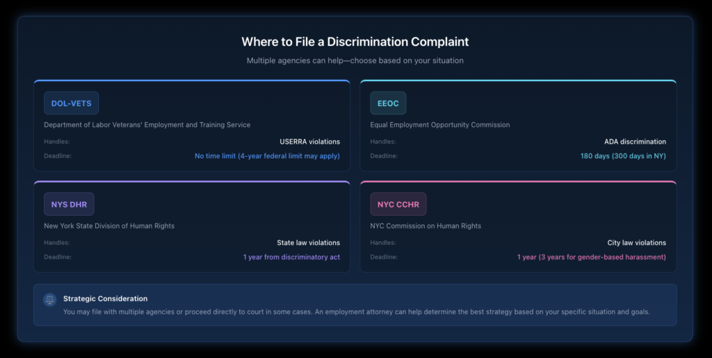Click 'City law violations' value
The width and height of the screenshot is (712, 358).
click(637, 242)
